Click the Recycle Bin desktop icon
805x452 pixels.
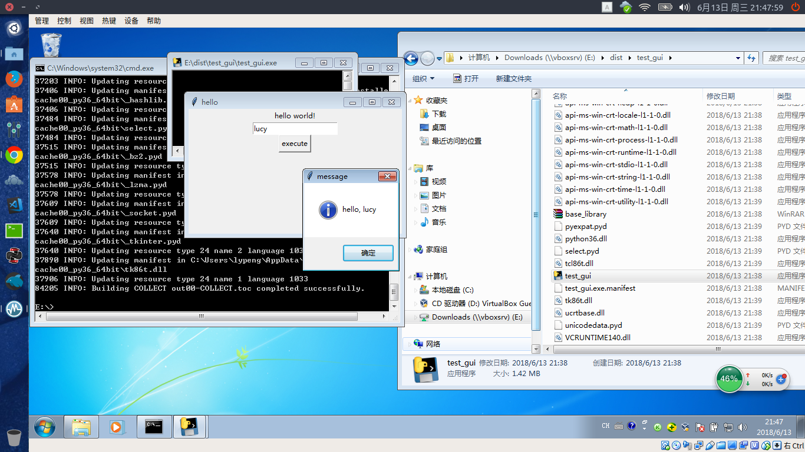(x=51, y=46)
